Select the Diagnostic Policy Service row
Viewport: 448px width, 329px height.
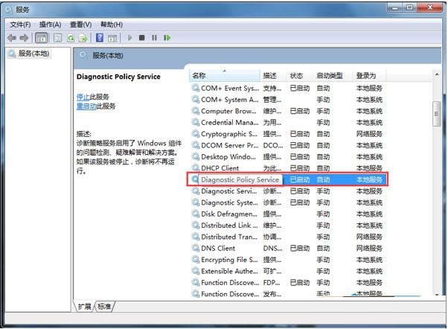click(x=287, y=180)
